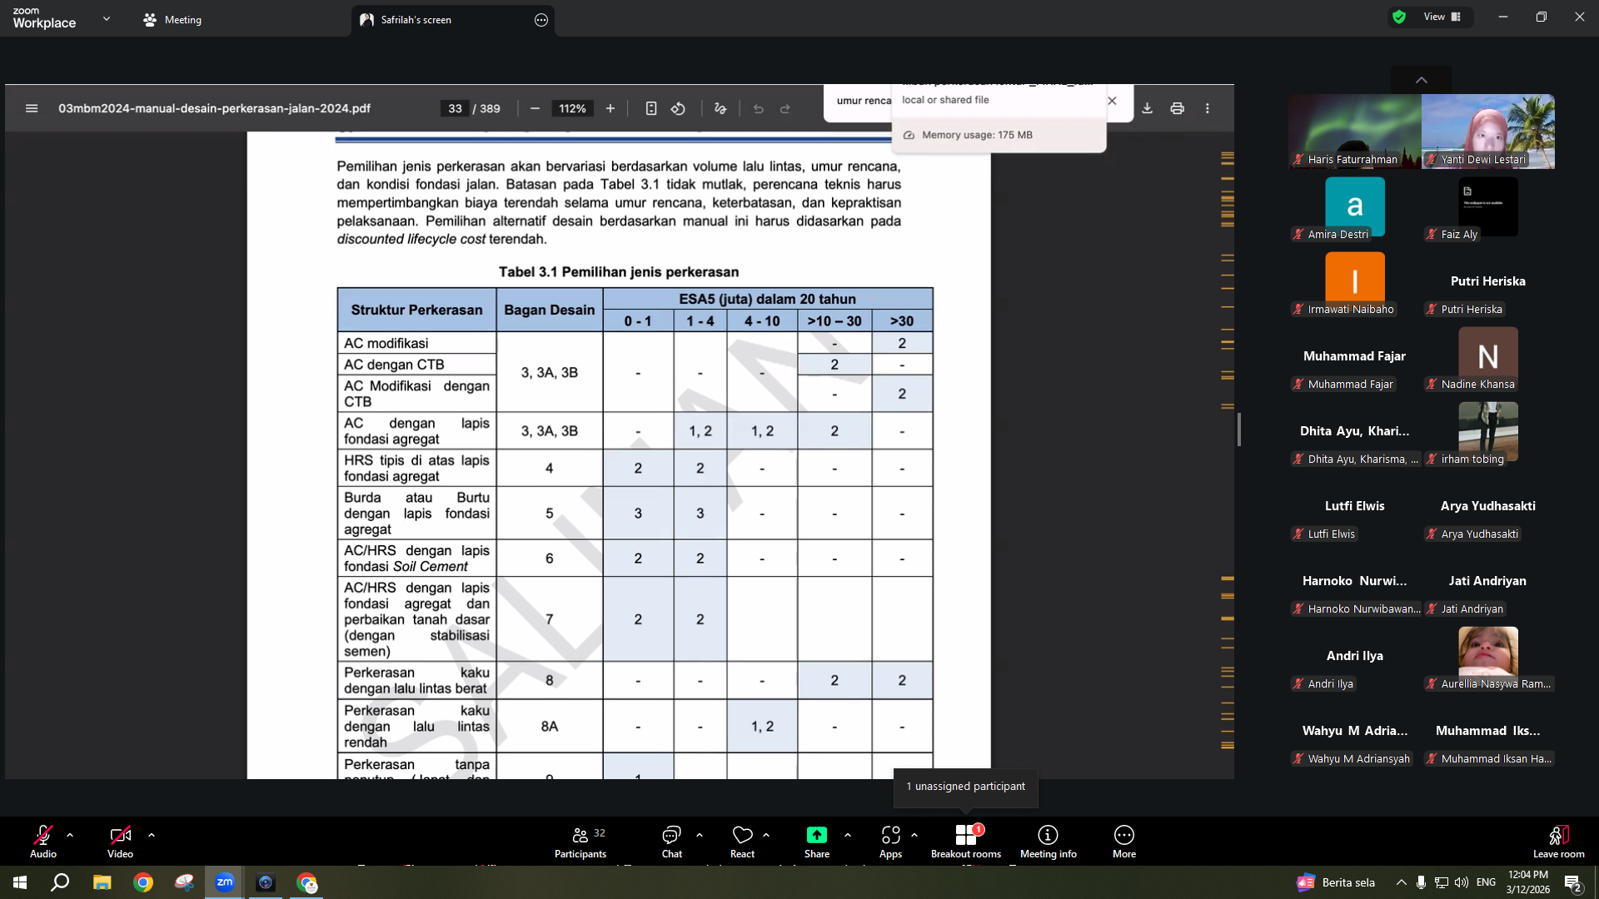Select irham tobing participant tile
This screenshot has width=1599, height=899.
(x=1488, y=431)
